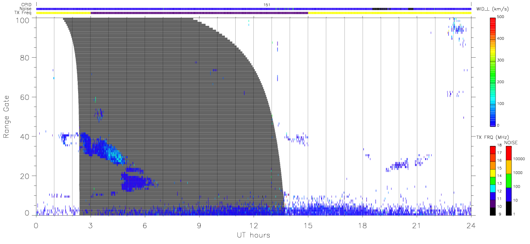The width and height of the screenshot is (530, 244).
Task: Click the x-axis tick label 12
Action: (253, 225)
